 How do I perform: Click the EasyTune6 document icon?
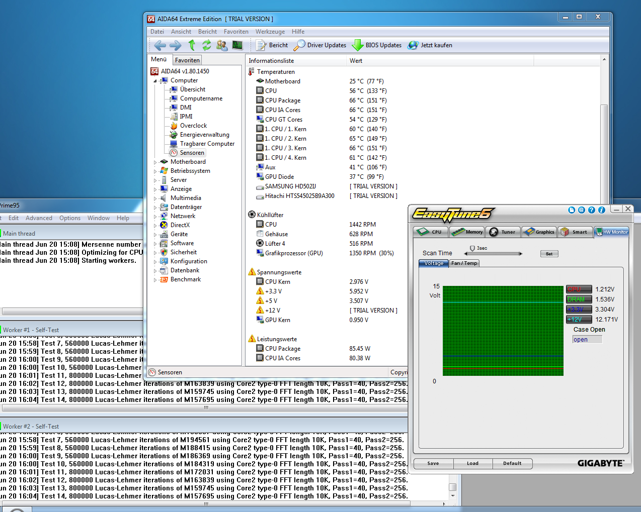[572, 210]
